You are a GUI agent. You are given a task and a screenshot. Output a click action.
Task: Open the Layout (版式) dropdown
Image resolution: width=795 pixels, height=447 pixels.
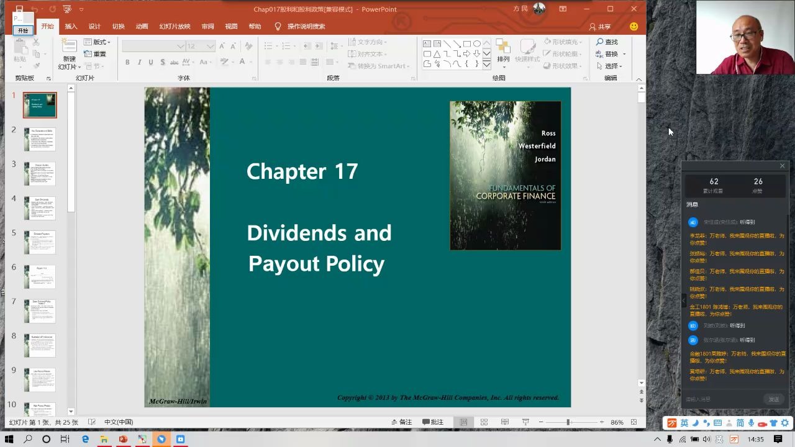pos(98,42)
